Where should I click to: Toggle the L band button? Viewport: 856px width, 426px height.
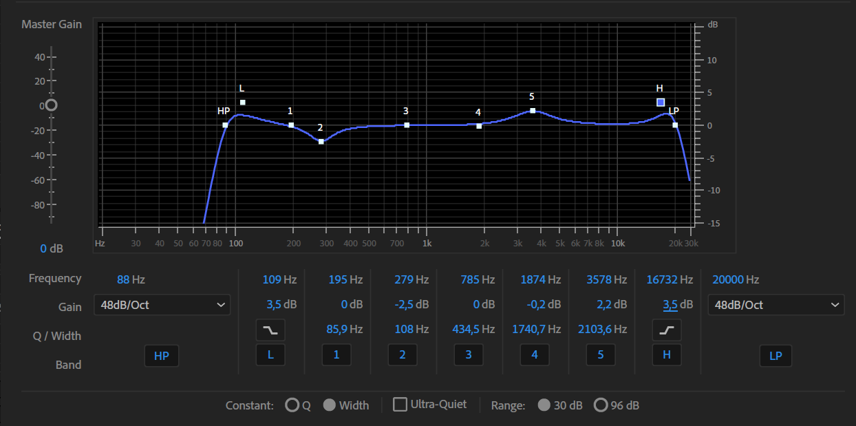pos(270,355)
